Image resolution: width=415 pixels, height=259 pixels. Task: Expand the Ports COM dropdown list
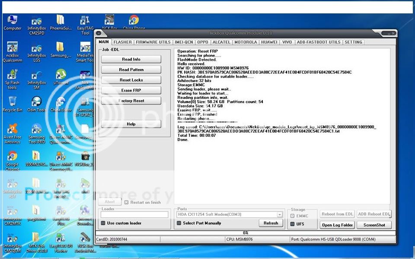[280, 215]
